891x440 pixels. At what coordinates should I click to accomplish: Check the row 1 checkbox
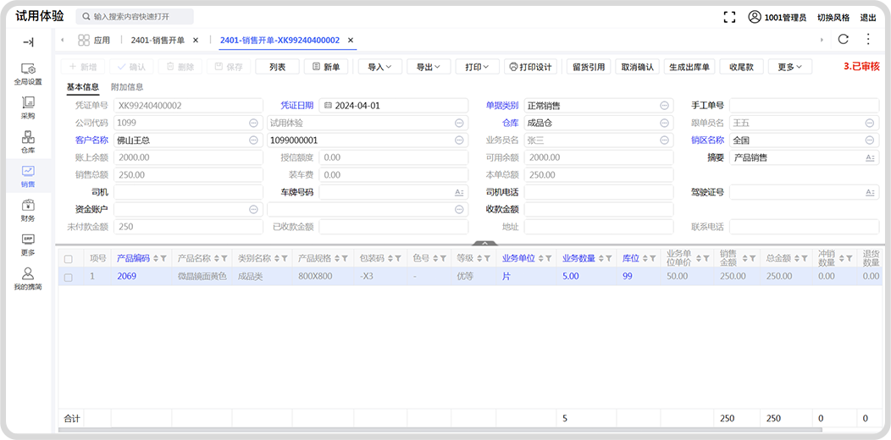(69, 278)
